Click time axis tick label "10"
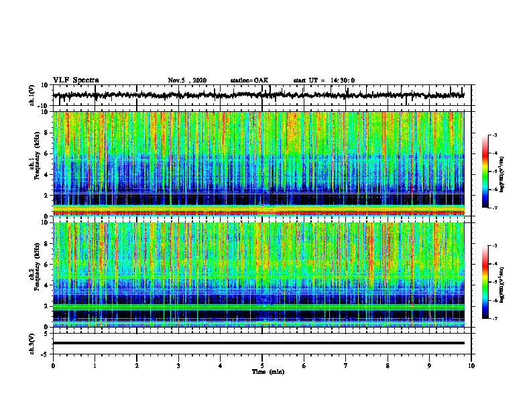 point(471,366)
